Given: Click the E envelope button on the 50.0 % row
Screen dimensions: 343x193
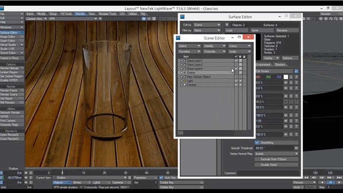Looking at the screenshot, I should pos(291,107).
